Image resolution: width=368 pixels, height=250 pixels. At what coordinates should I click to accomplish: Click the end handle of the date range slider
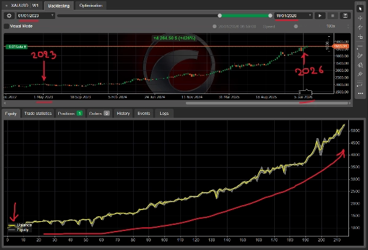(x=270, y=15)
